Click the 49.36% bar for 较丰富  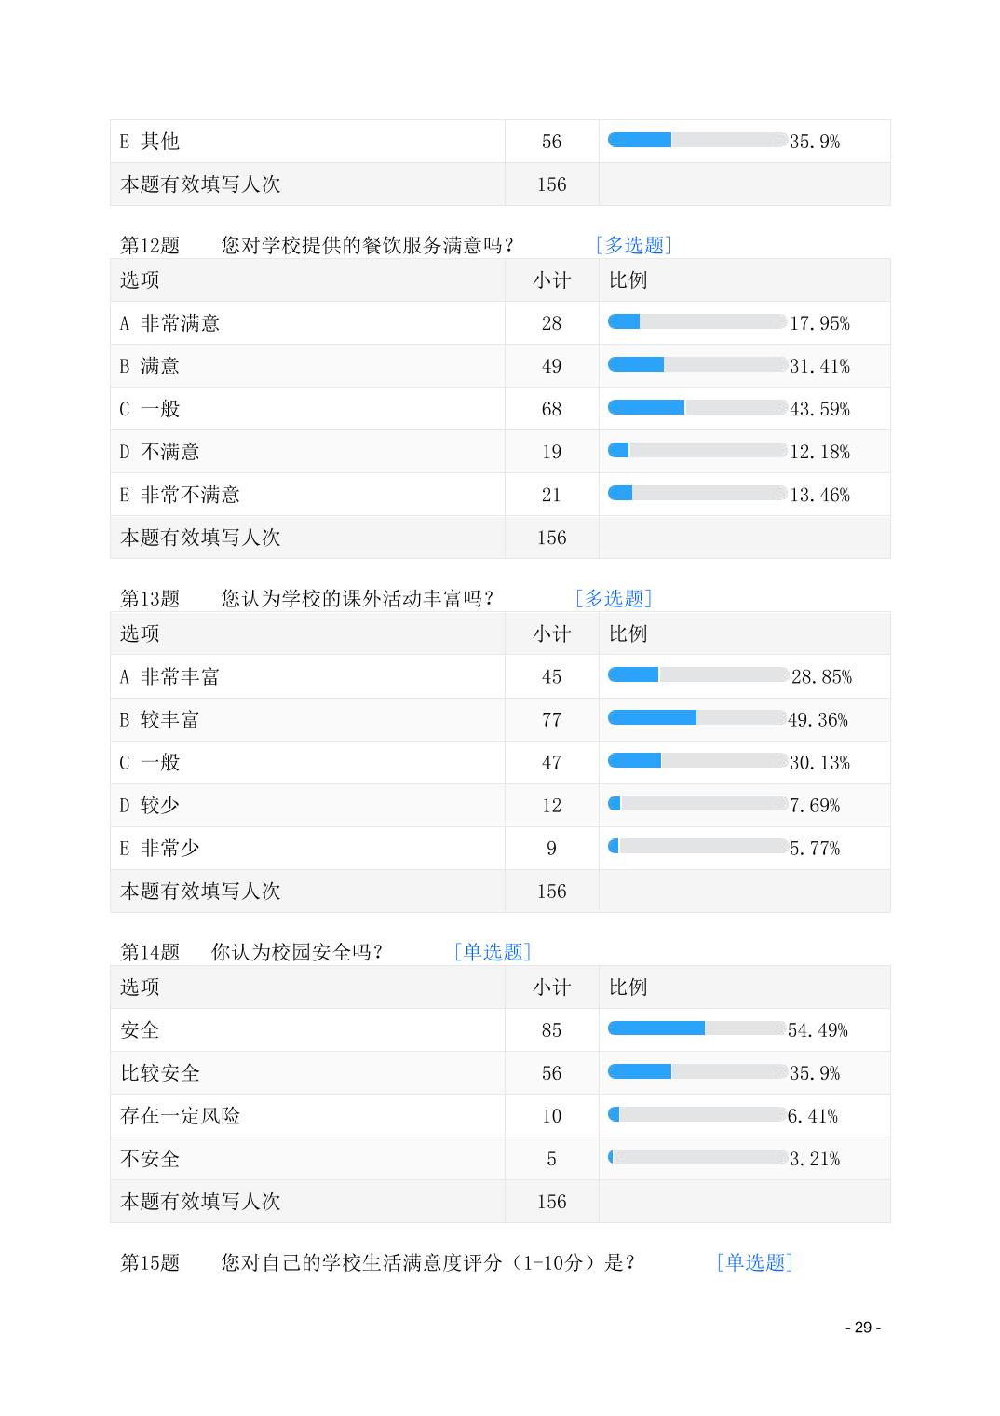point(697,717)
